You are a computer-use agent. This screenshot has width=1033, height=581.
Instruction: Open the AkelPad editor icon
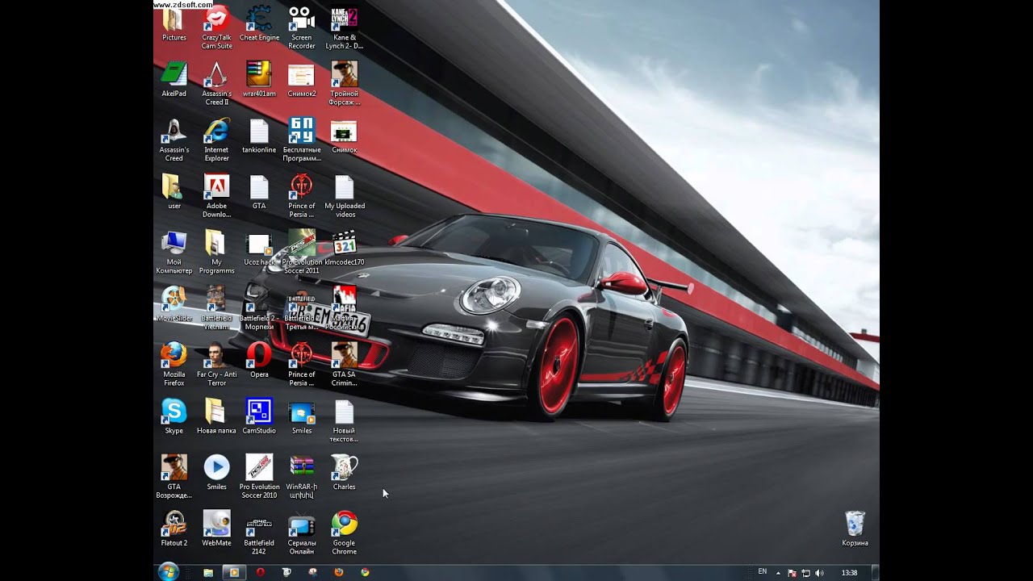[x=174, y=80]
